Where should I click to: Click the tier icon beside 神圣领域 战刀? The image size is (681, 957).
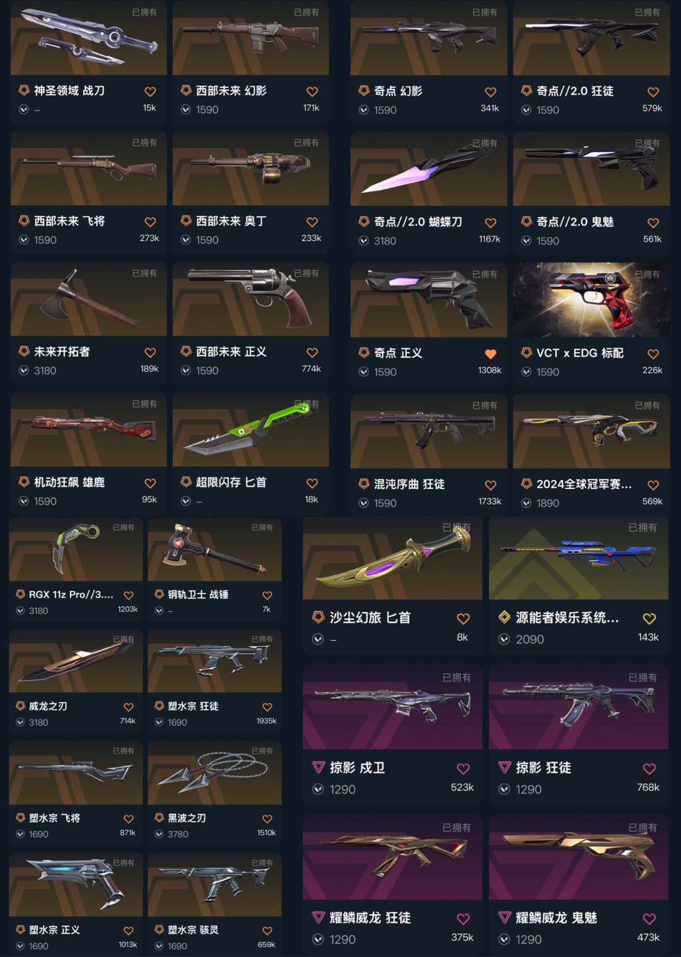click(23, 90)
